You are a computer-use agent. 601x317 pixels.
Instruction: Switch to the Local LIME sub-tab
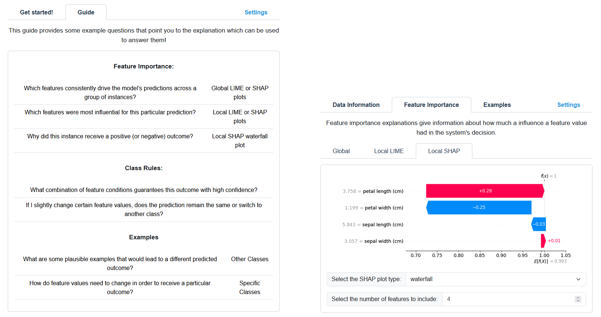click(389, 151)
